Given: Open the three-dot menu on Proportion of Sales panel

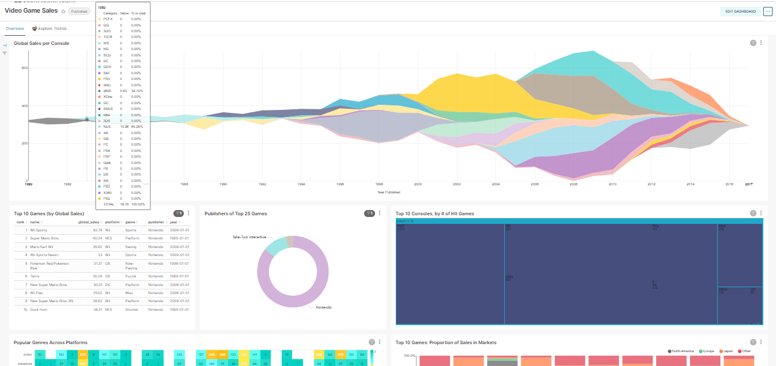Looking at the screenshot, I should coord(762,342).
